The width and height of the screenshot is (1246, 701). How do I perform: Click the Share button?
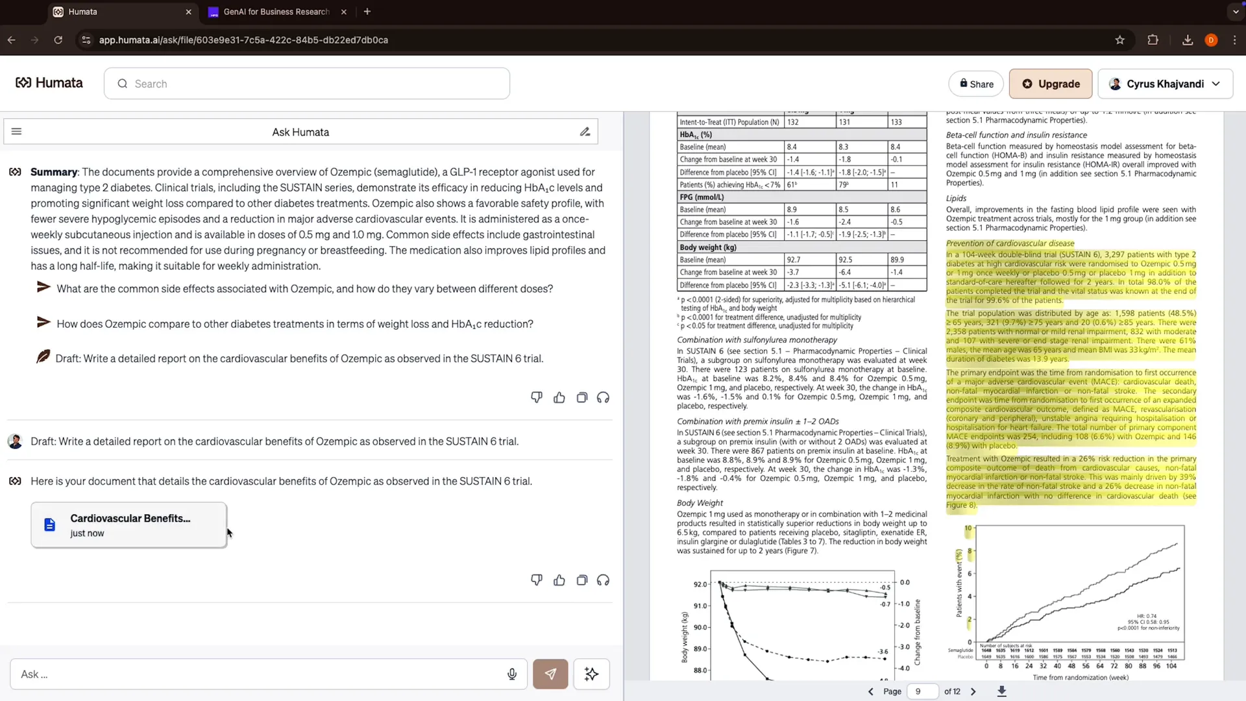click(976, 84)
